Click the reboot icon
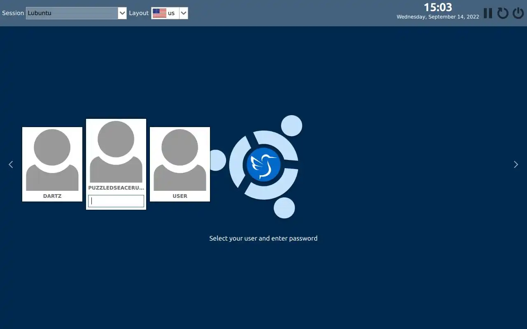Viewport: 527px width, 329px height. point(503,13)
